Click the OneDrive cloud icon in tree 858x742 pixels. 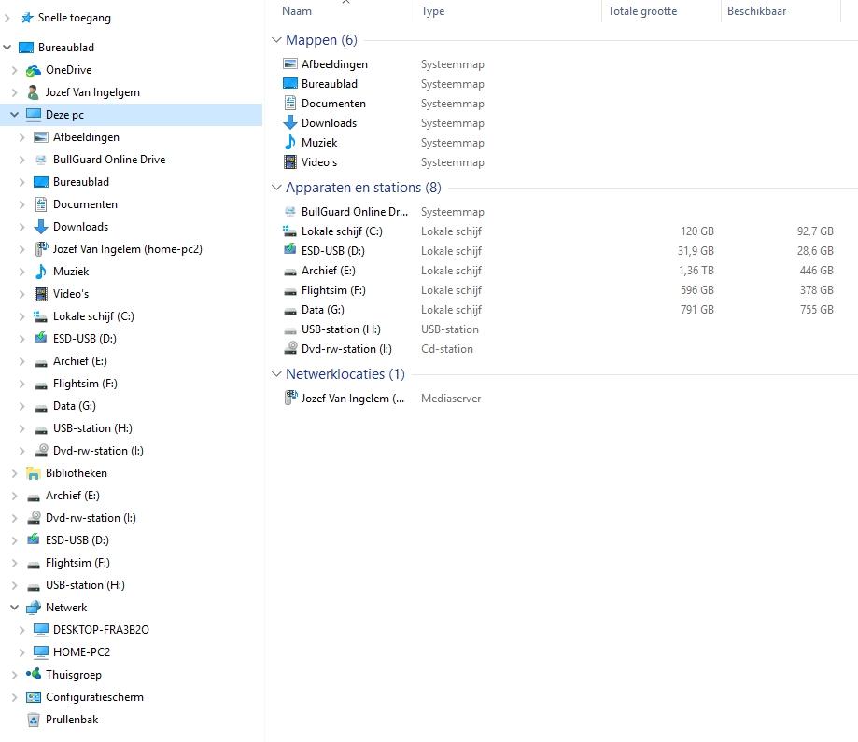(x=34, y=70)
